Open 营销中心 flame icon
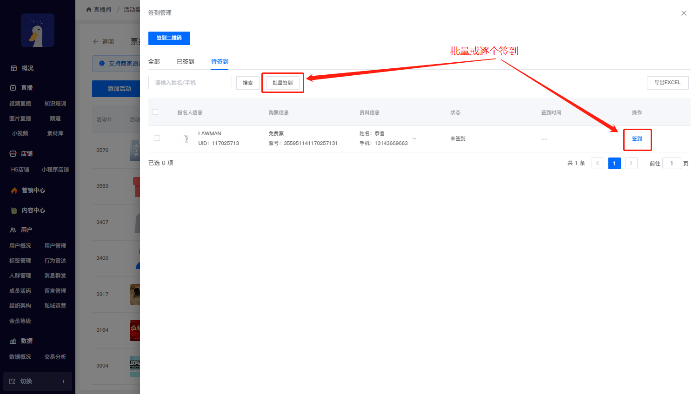Image resolution: width=699 pixels, height=394 pixels. [14, 190]
